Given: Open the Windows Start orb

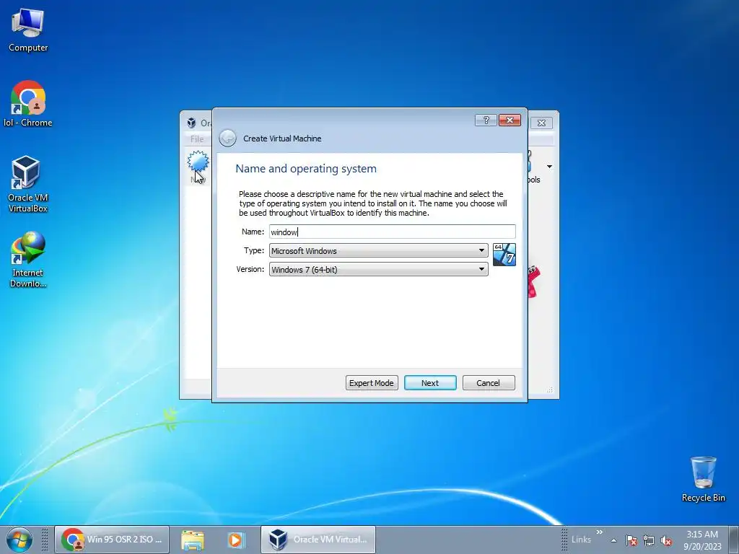Looking at the screenshot, I should (19, 540).
